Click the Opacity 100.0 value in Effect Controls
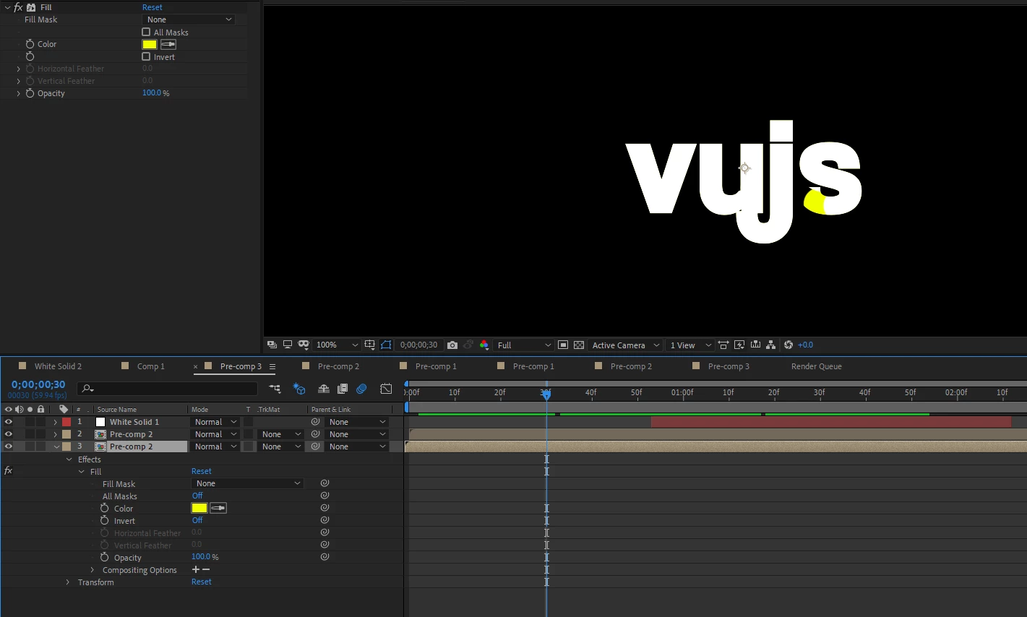This screenshot has width=1027, height=617. [152, 92]
